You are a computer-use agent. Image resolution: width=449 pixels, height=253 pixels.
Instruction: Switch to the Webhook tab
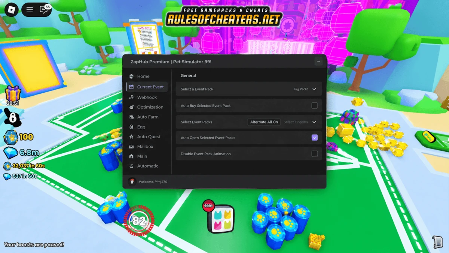[147, 97]
